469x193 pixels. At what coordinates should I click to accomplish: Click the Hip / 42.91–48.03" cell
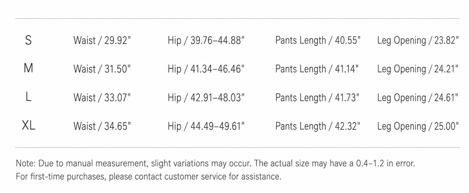(207, 98)
